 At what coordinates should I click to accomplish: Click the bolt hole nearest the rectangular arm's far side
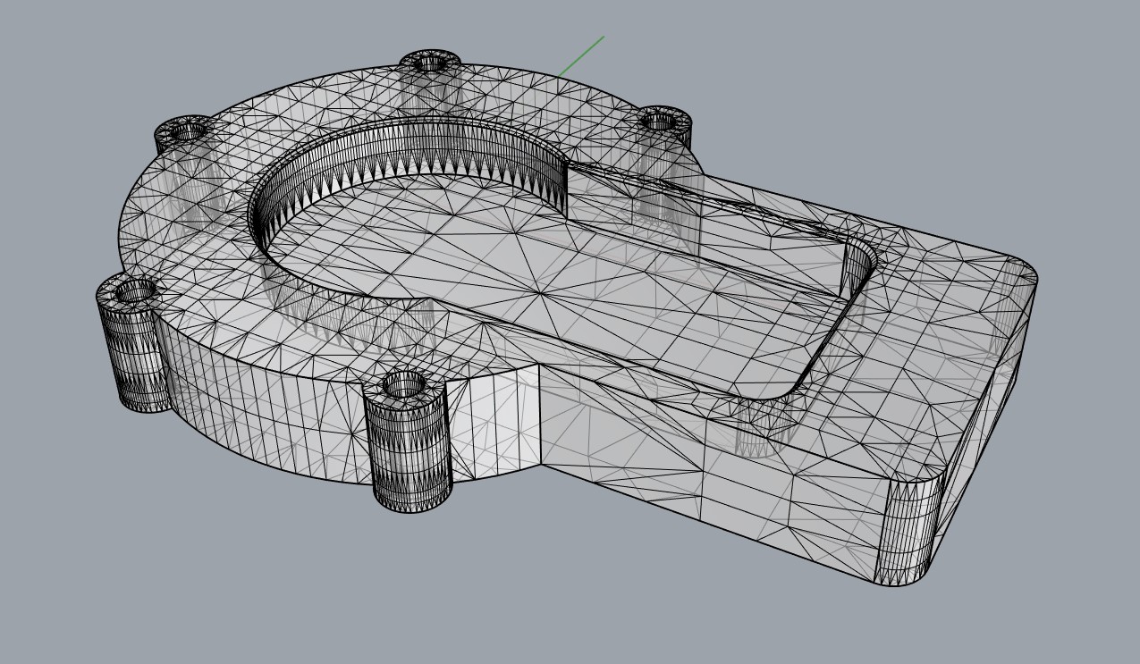(x=661, y=120)
